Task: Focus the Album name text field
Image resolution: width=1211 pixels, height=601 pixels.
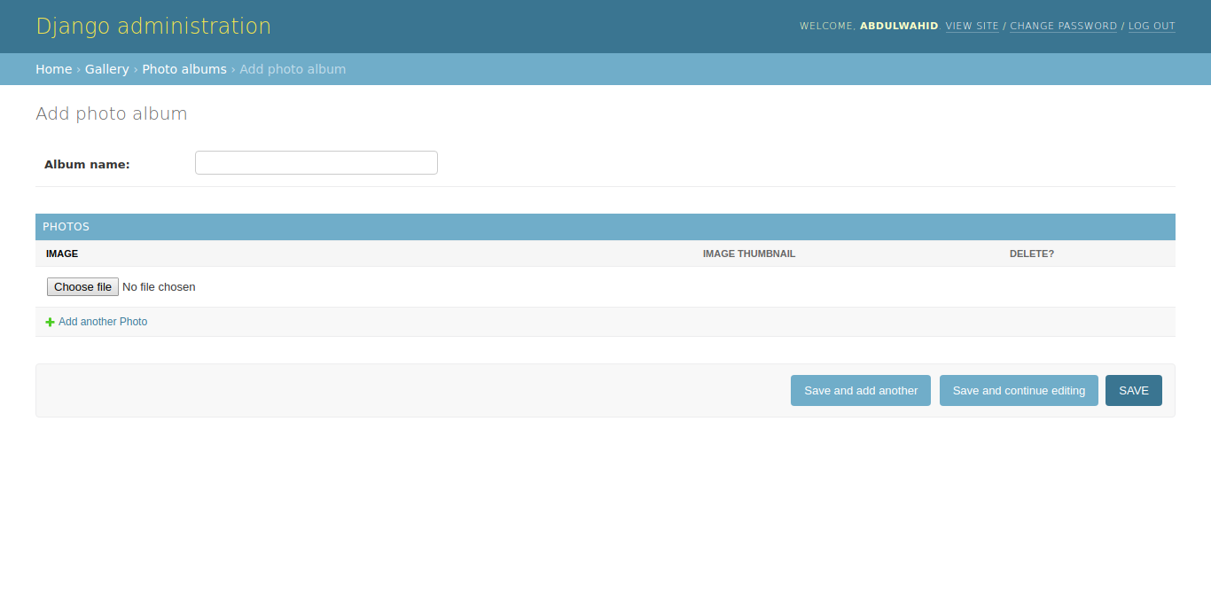Action: click(x=316, y=163)
